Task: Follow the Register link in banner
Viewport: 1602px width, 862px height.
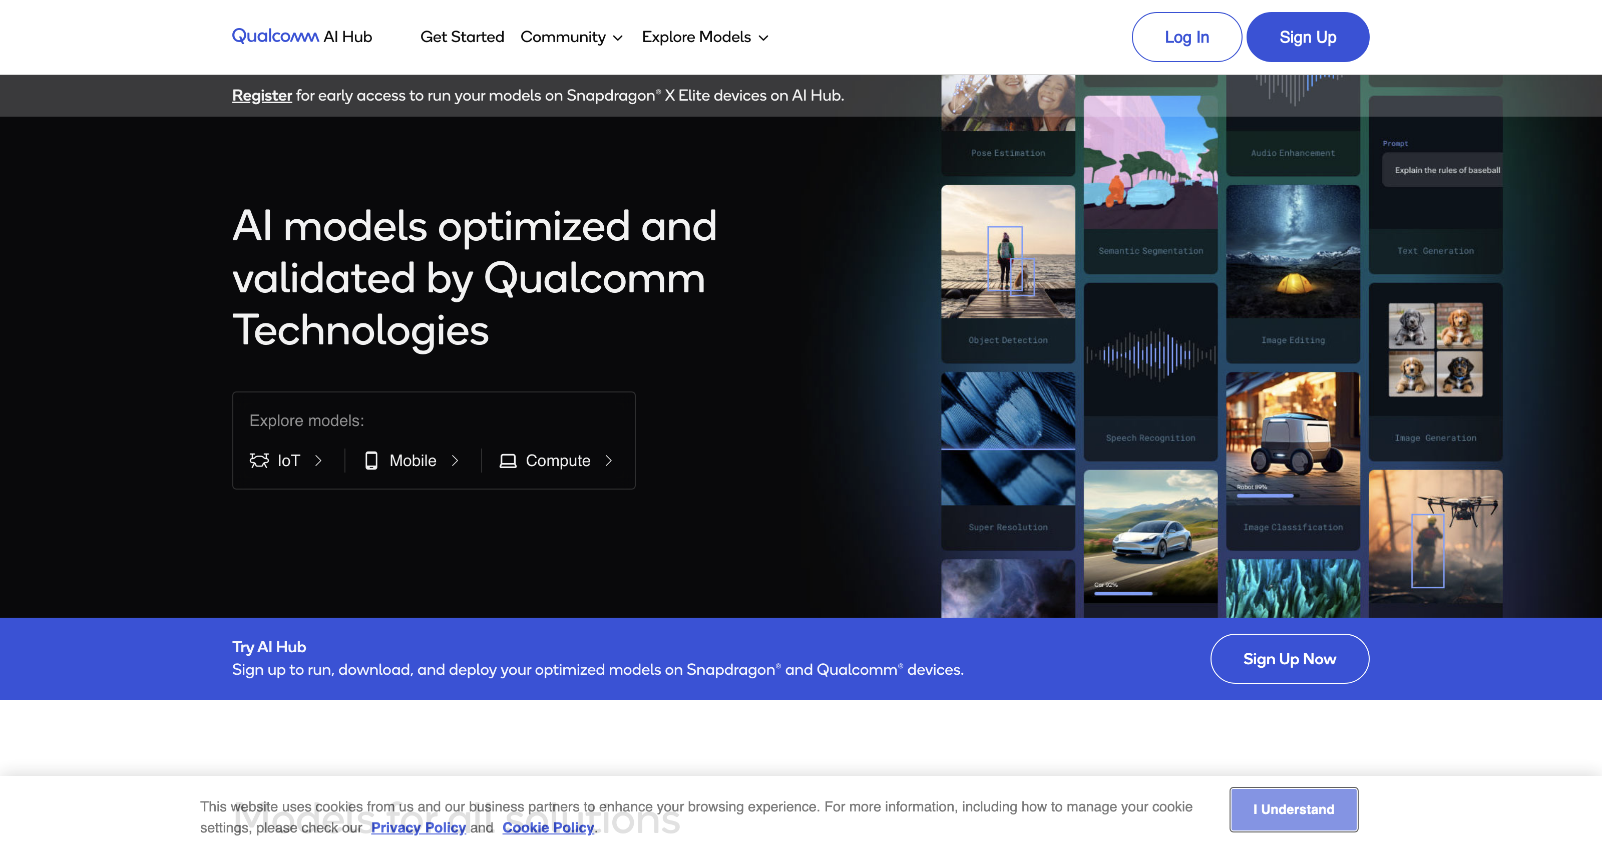Action: [262, 95]
